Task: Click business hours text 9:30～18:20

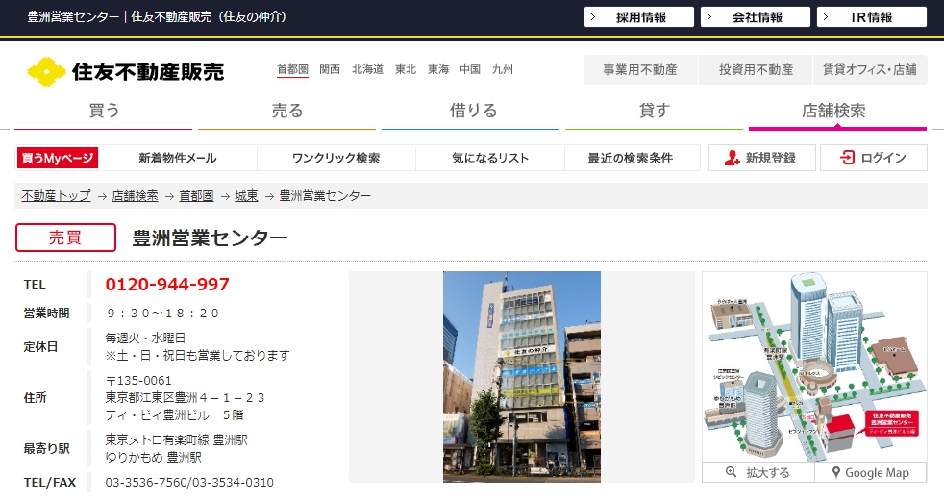Action: coord(162,314)
